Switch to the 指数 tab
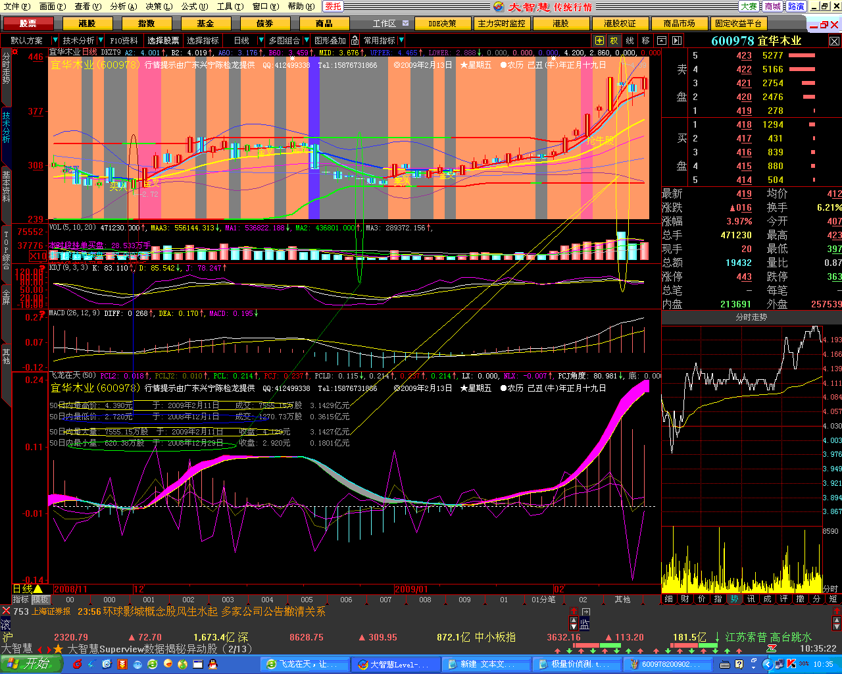The width and height of the screenshot is (842, 674). click(147, 24)
